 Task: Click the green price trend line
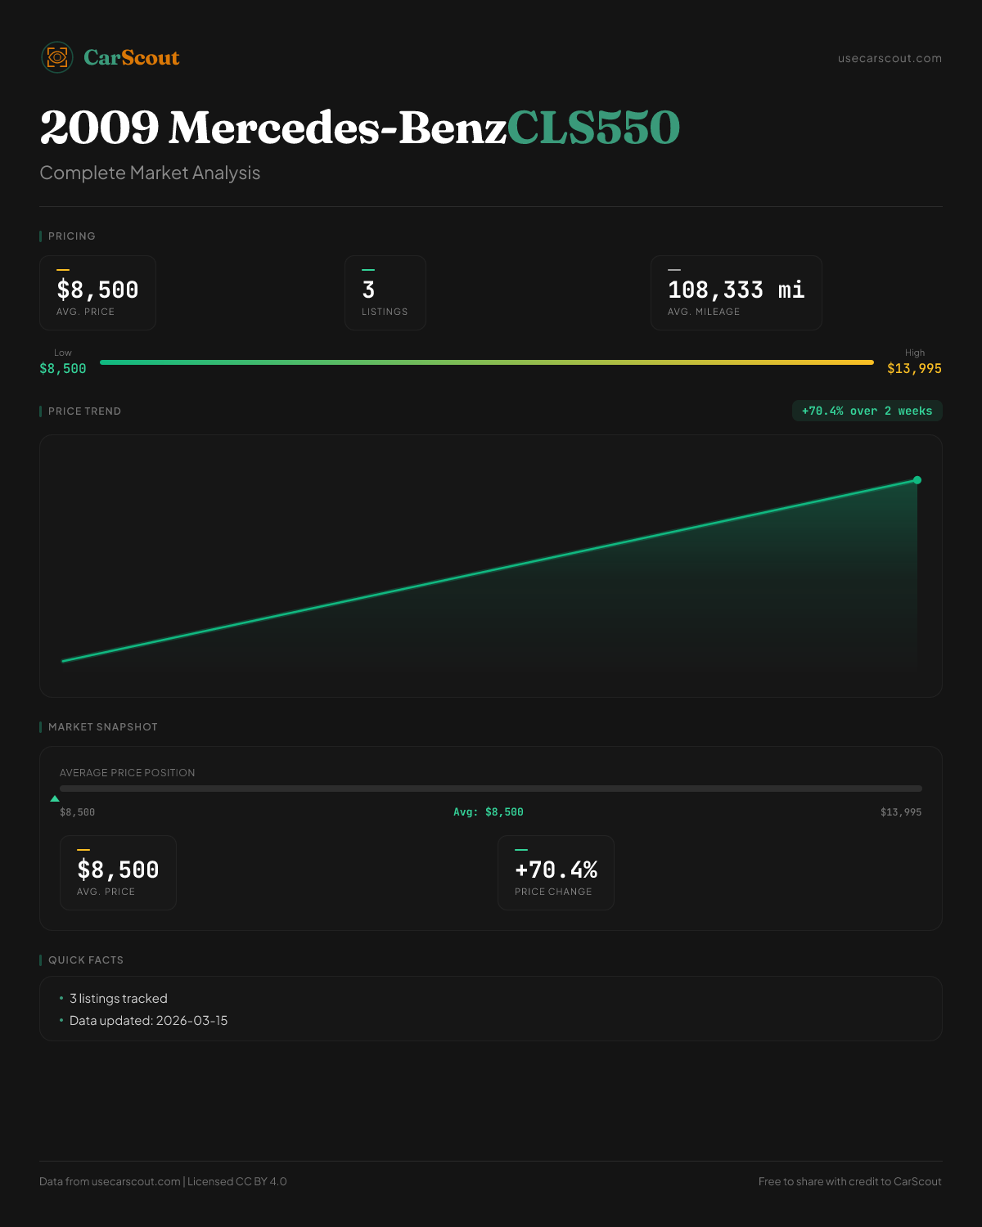pyautogui.click(x=491, y=570)
